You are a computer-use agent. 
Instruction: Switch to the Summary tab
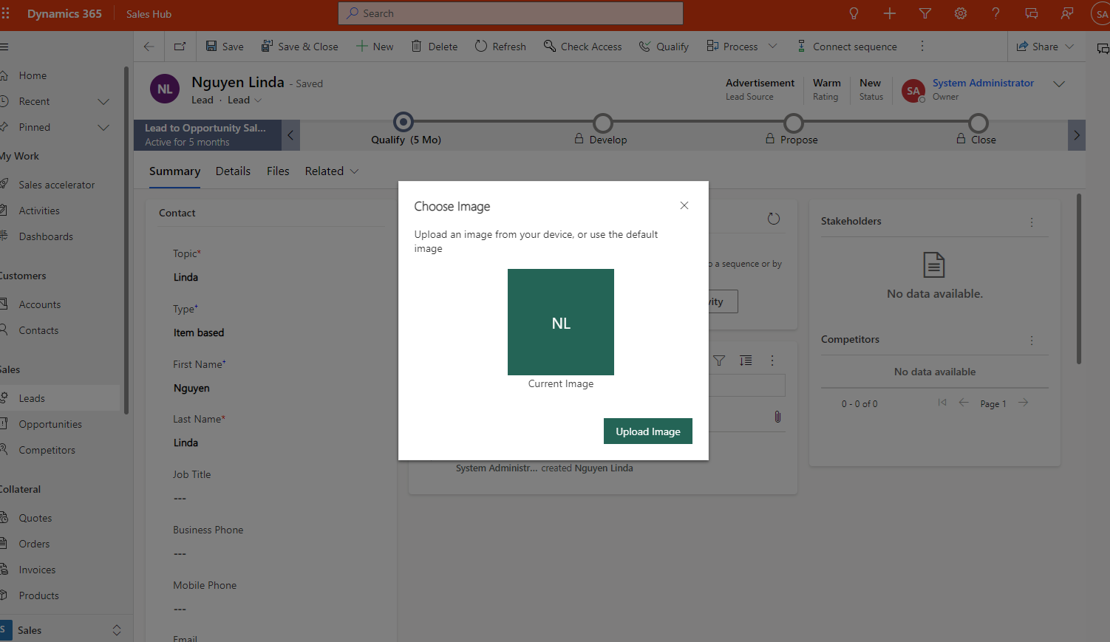(x=174, y=171)
